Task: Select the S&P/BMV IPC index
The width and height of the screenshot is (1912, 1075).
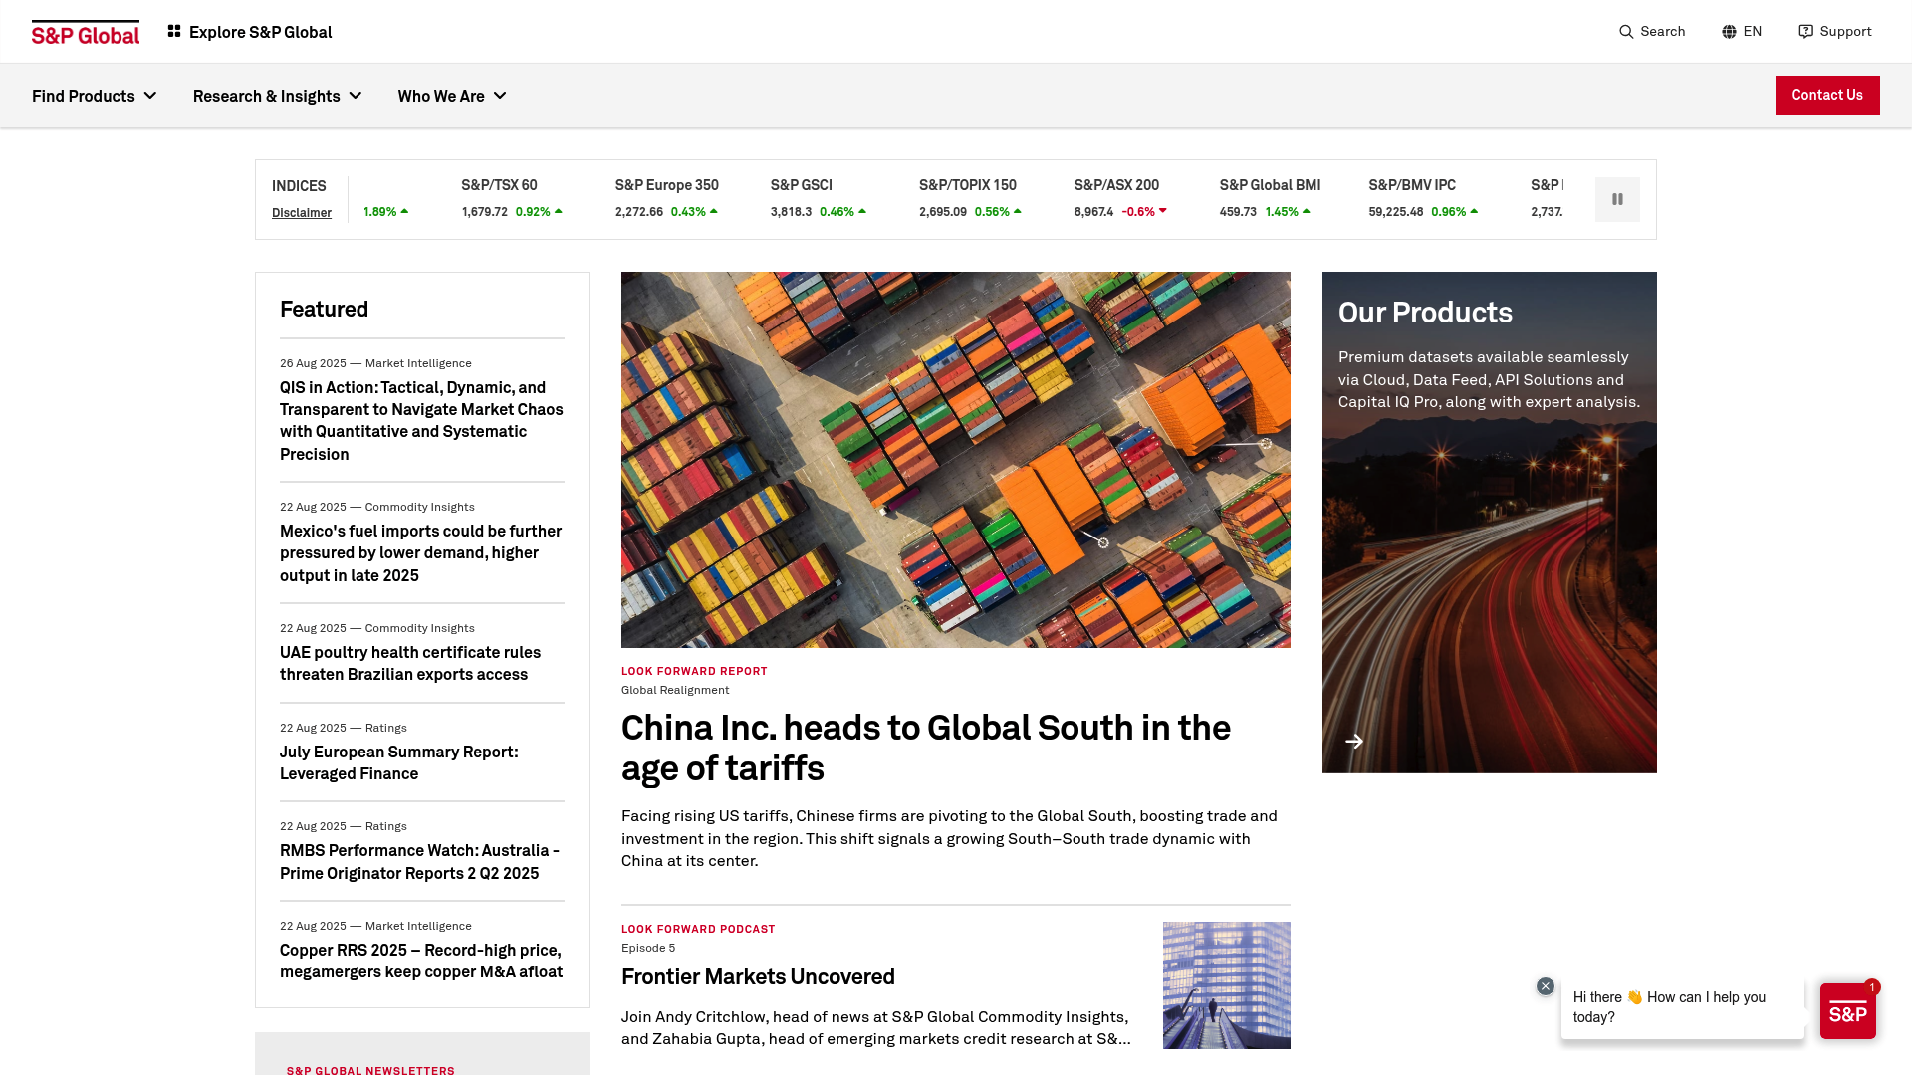Action: coord(1412,185)
